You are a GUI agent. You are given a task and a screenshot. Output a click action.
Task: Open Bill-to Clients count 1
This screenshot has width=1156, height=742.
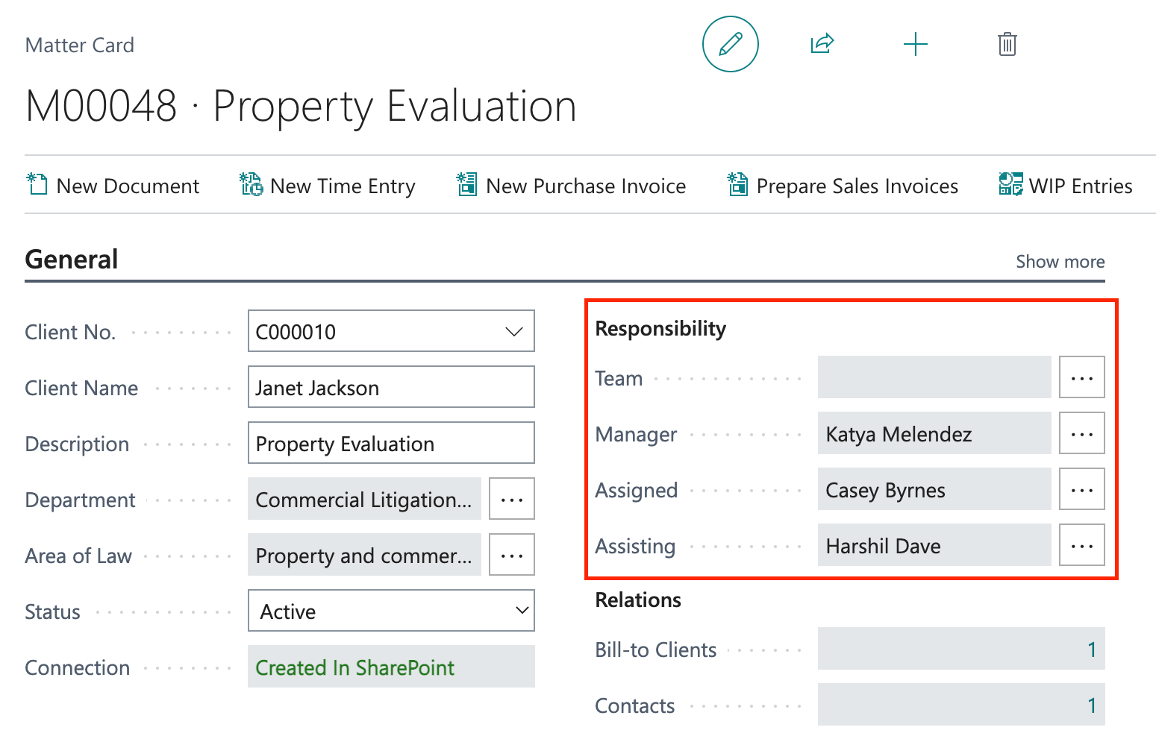click(x=961, y=649)
